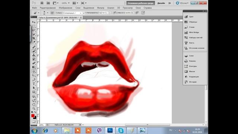The image size is (238, 134).
Task: Select the Eyedropper tool
Action: click(34, 42)
